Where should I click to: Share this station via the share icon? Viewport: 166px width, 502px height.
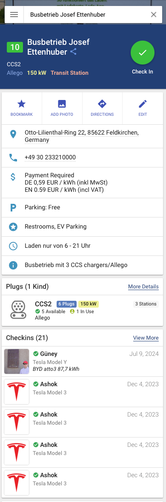tap(73, 52)
